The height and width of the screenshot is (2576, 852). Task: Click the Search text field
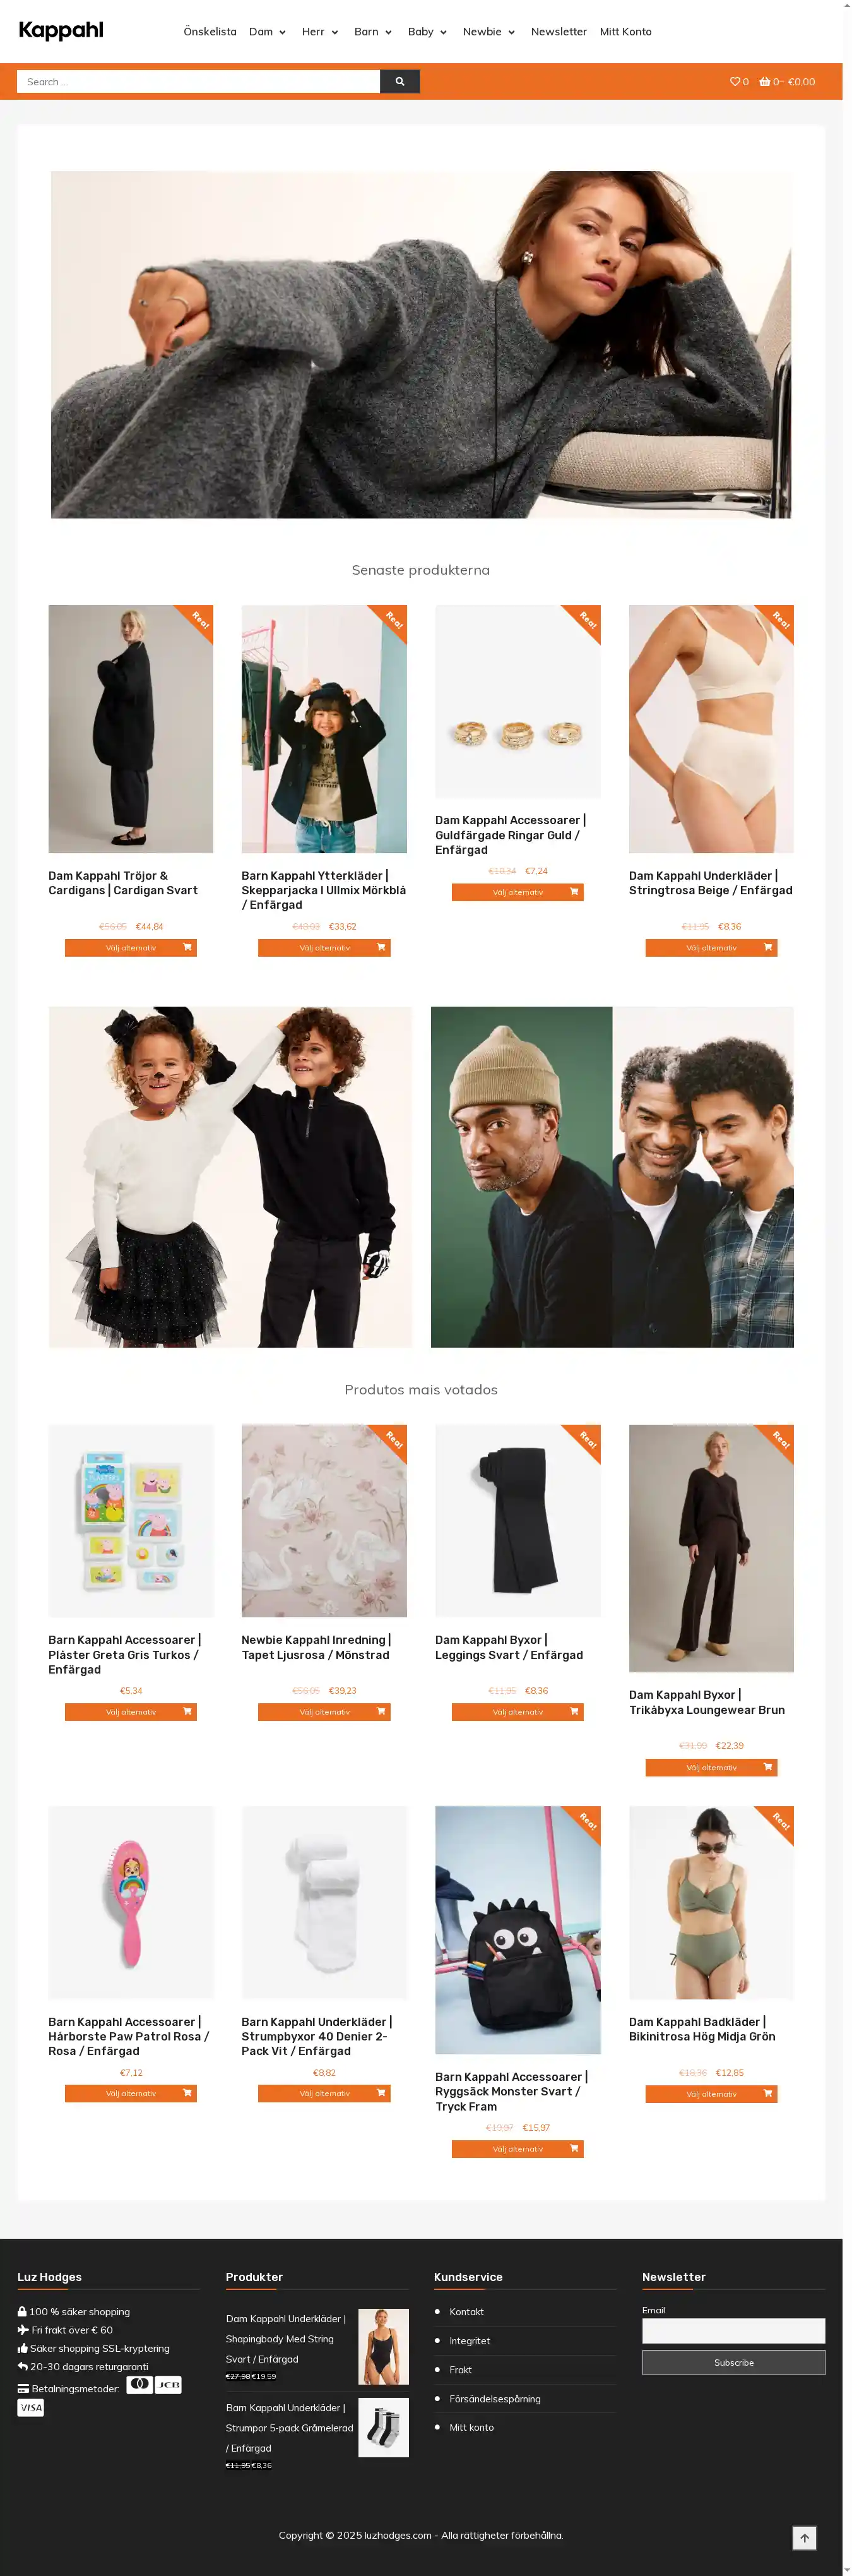(199, 82)
